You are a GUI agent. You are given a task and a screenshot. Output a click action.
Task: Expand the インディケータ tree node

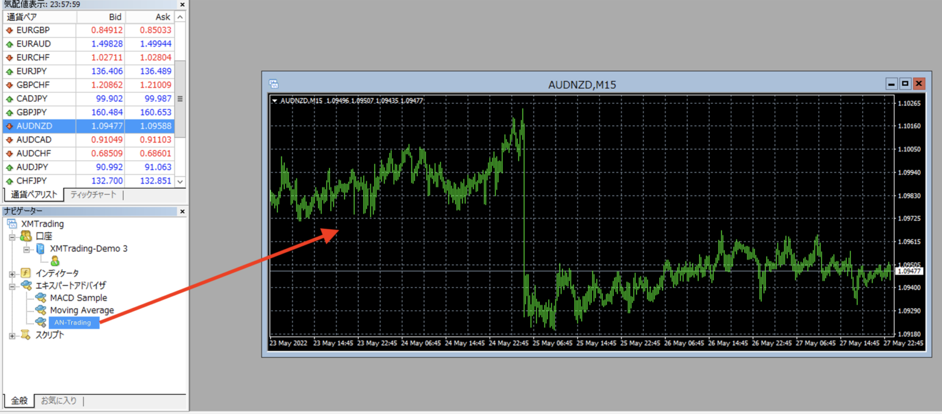(12, 274)
